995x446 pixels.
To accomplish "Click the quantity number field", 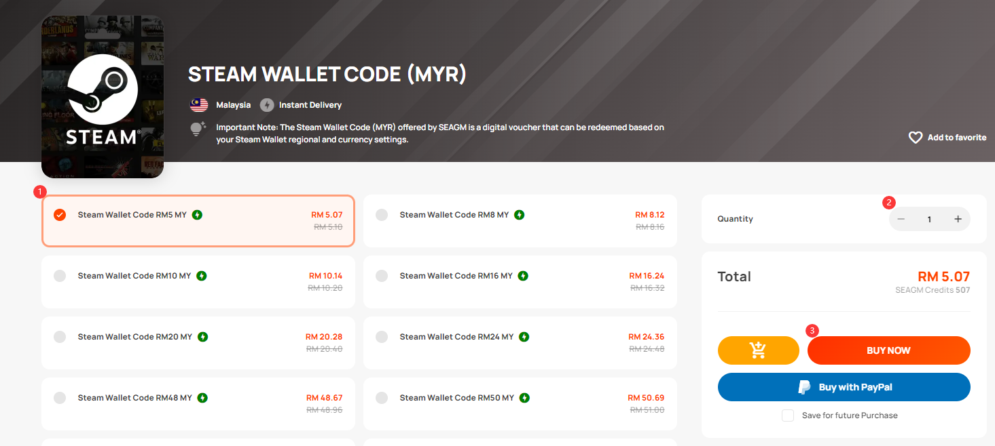I will pyautogui.click(x=929, y=219).
